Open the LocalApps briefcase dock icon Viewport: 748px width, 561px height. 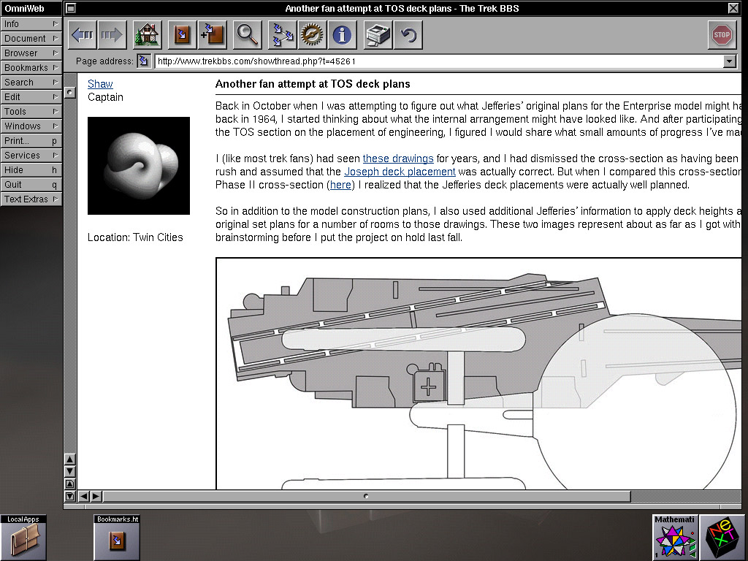coord(23,537)
